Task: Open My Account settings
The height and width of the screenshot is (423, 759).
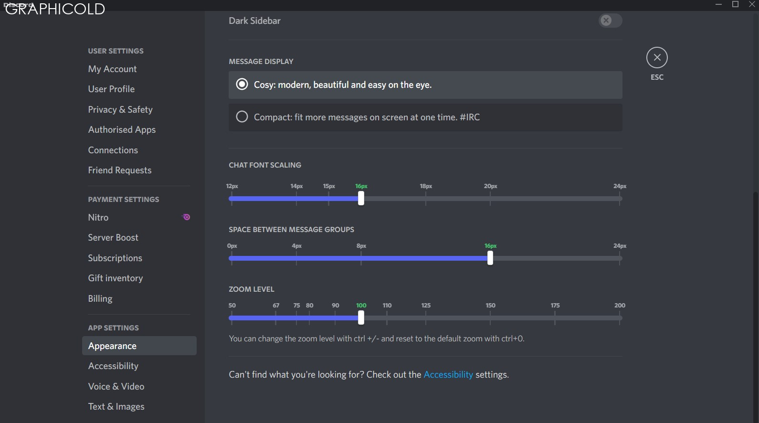Action: click(x=112, y=69)
